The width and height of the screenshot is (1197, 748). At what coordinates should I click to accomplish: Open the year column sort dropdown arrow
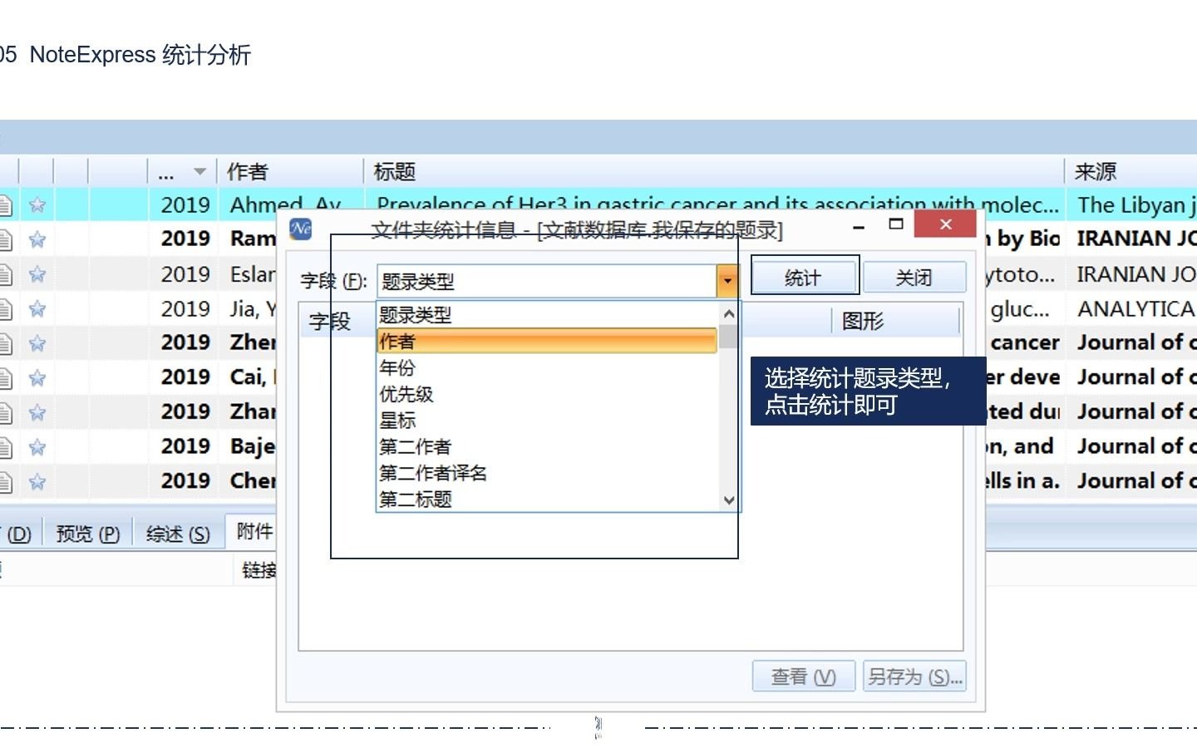pos(199,172)
